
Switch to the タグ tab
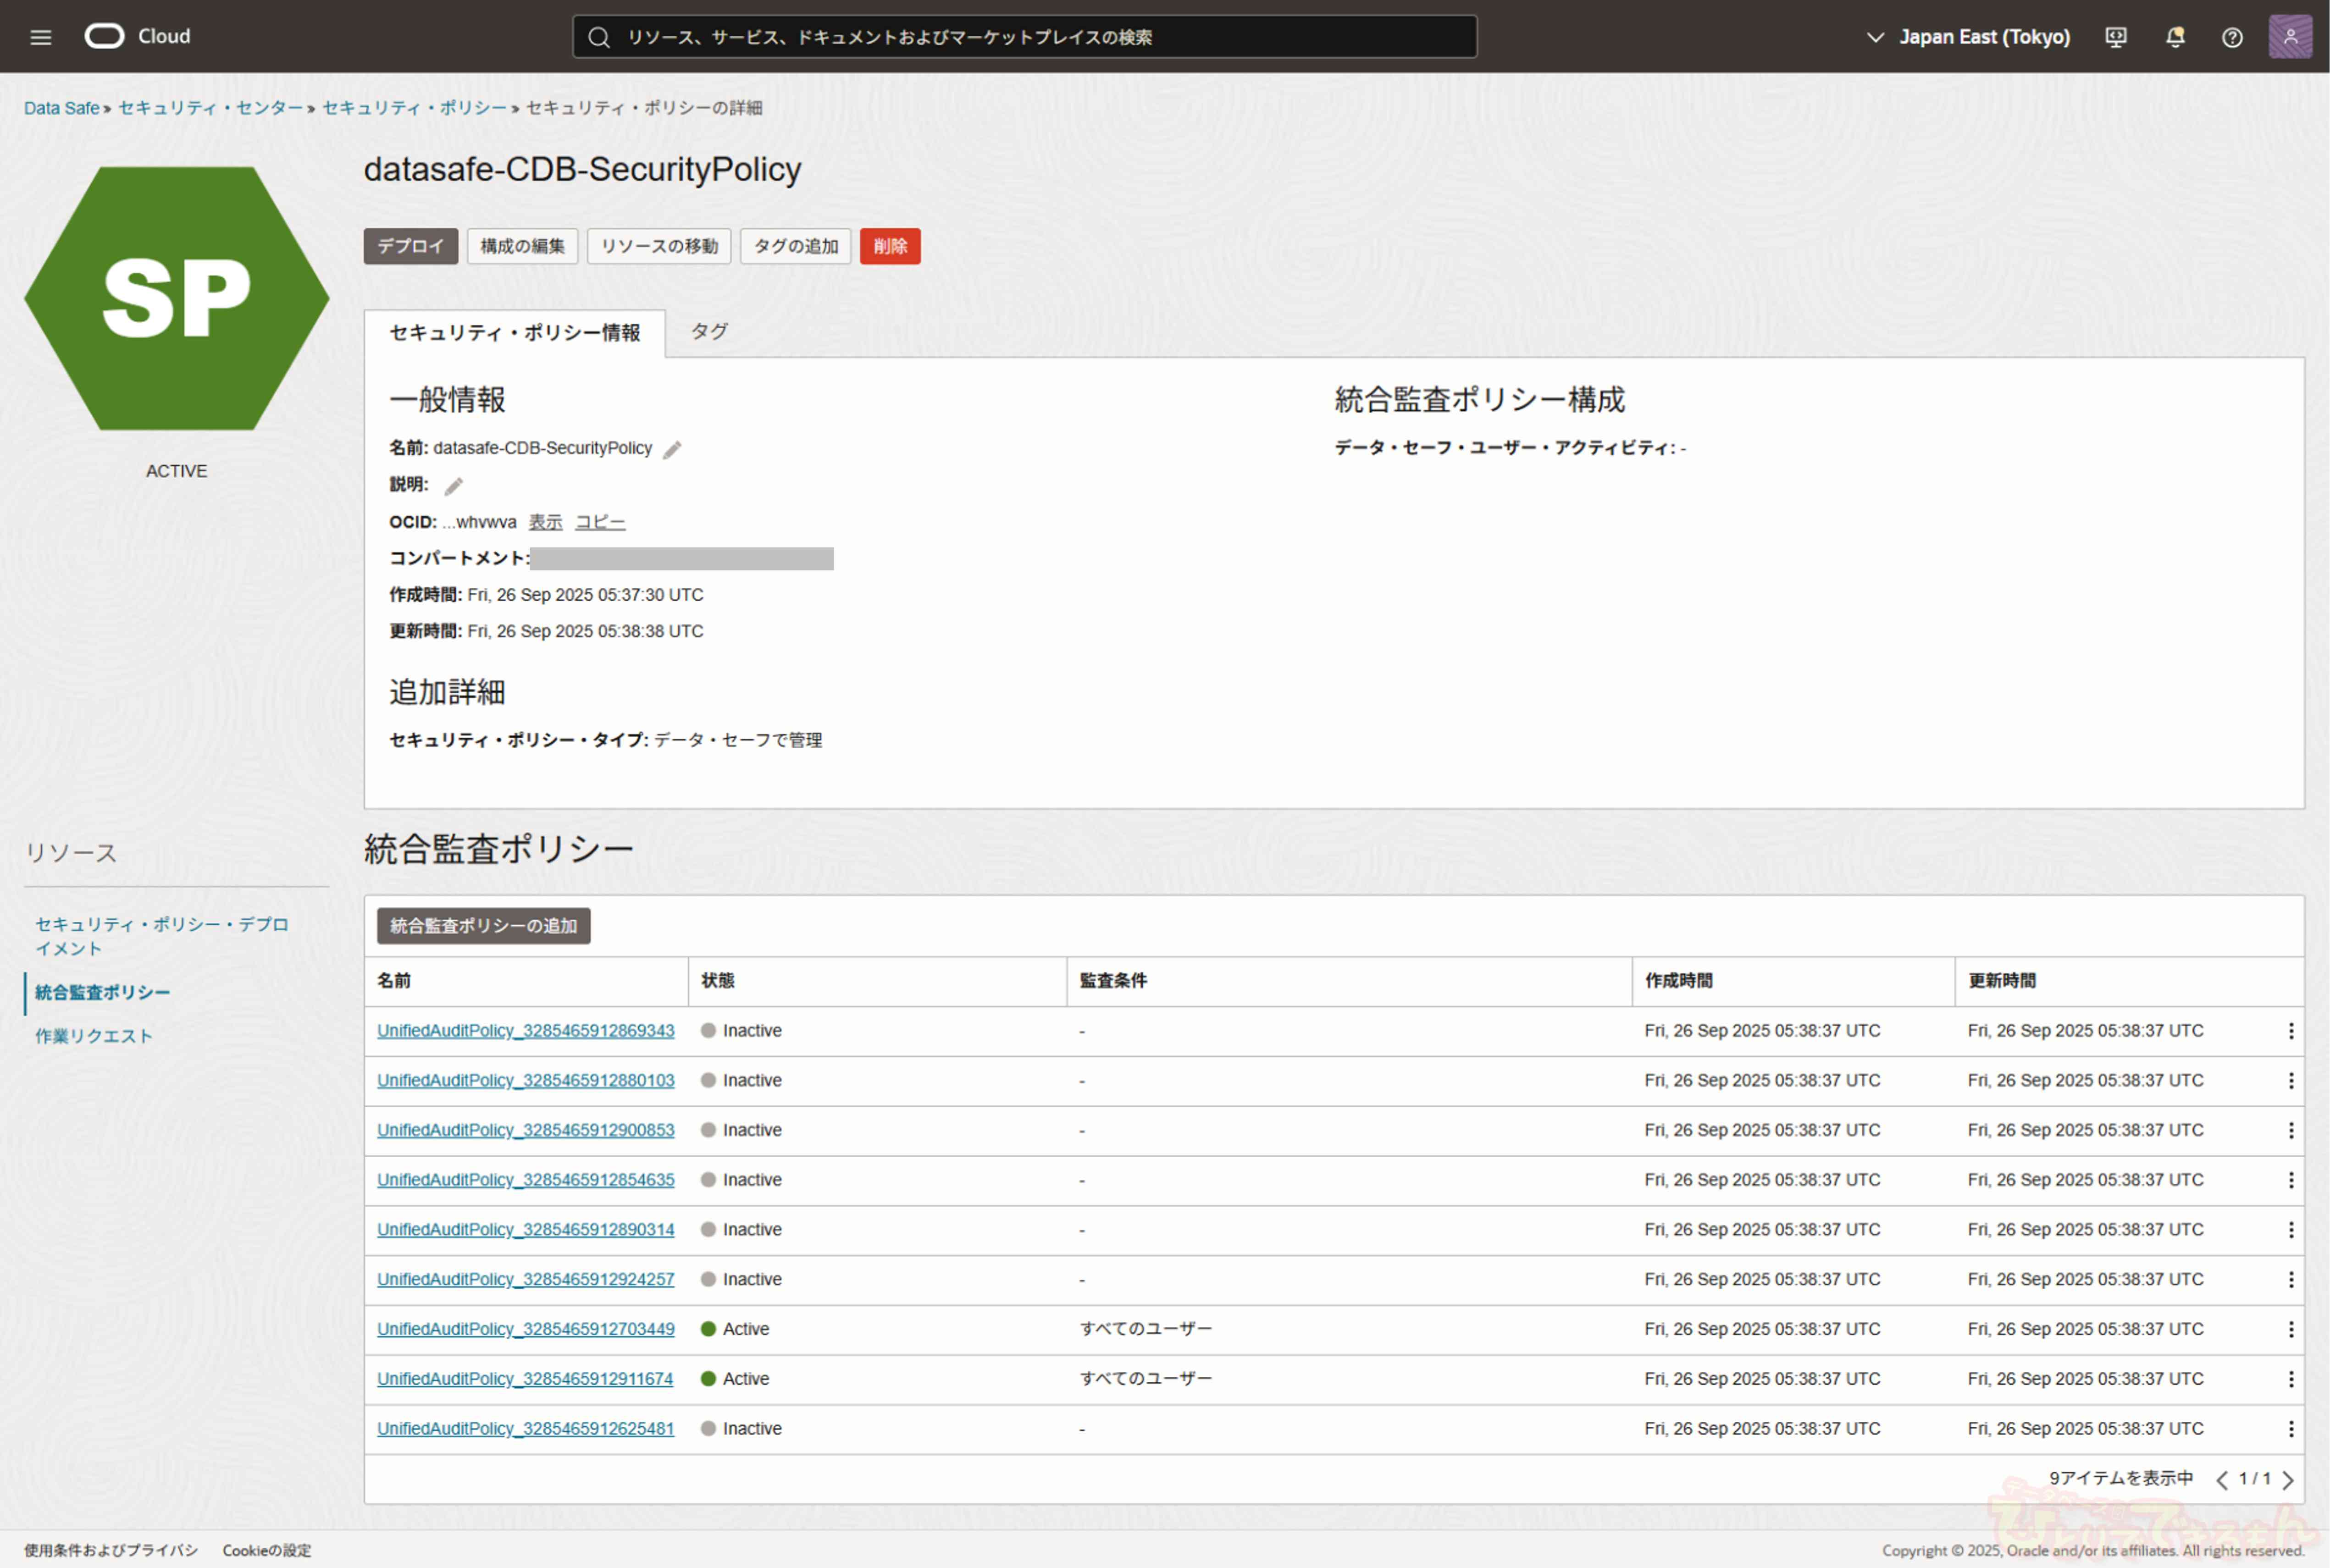click(x=709, y=331)
